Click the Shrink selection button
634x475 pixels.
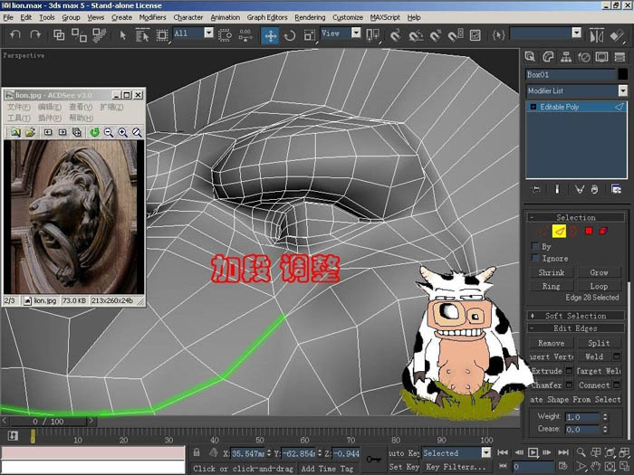551,272
